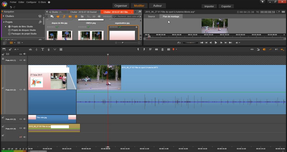Screen dimensions: 287x152
Task: Mute audio of Piste A/V (4)
Action: click(x=24, y=128)
